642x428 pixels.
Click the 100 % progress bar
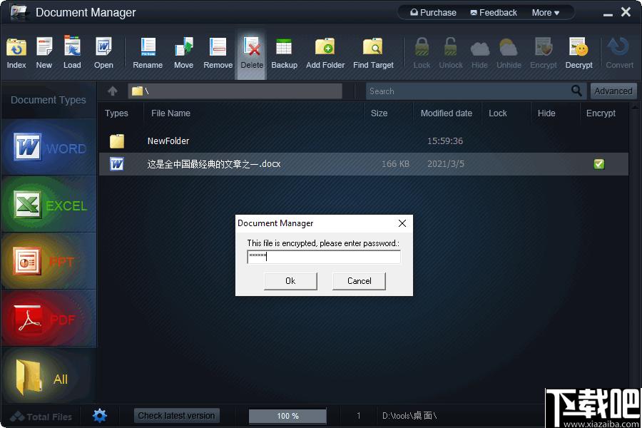point(287,416)
